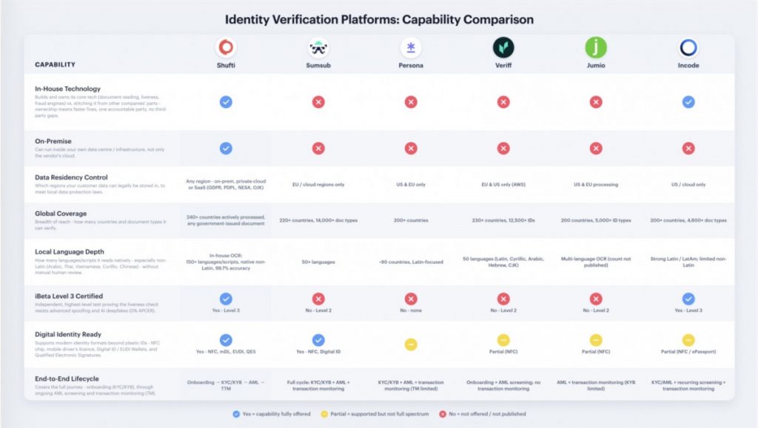Click the 'Local Language Depth' row title

coord(69,252)
